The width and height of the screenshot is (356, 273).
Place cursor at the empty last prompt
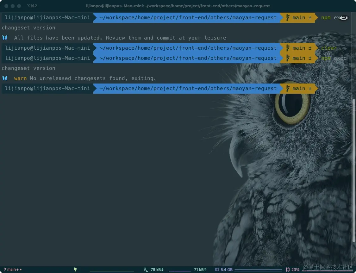pos(323,88)
